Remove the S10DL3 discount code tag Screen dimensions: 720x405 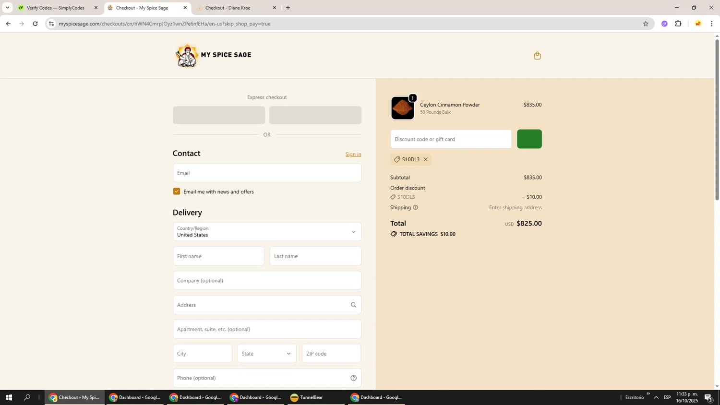[425, 159]
